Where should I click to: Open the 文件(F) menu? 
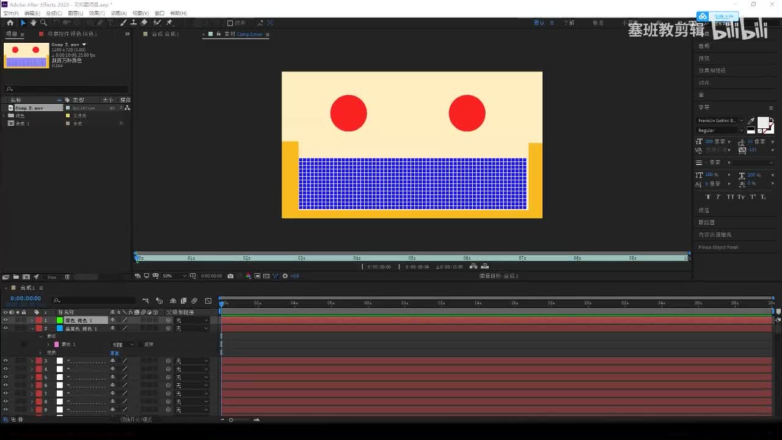[x=11, y=13]
